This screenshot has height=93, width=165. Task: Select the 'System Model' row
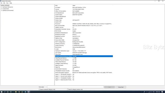(x=84, y=18)
